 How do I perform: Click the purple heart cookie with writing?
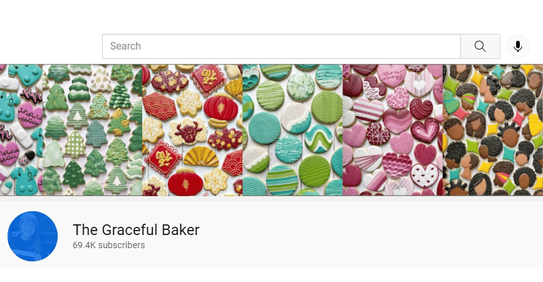[x=30, y=115]
